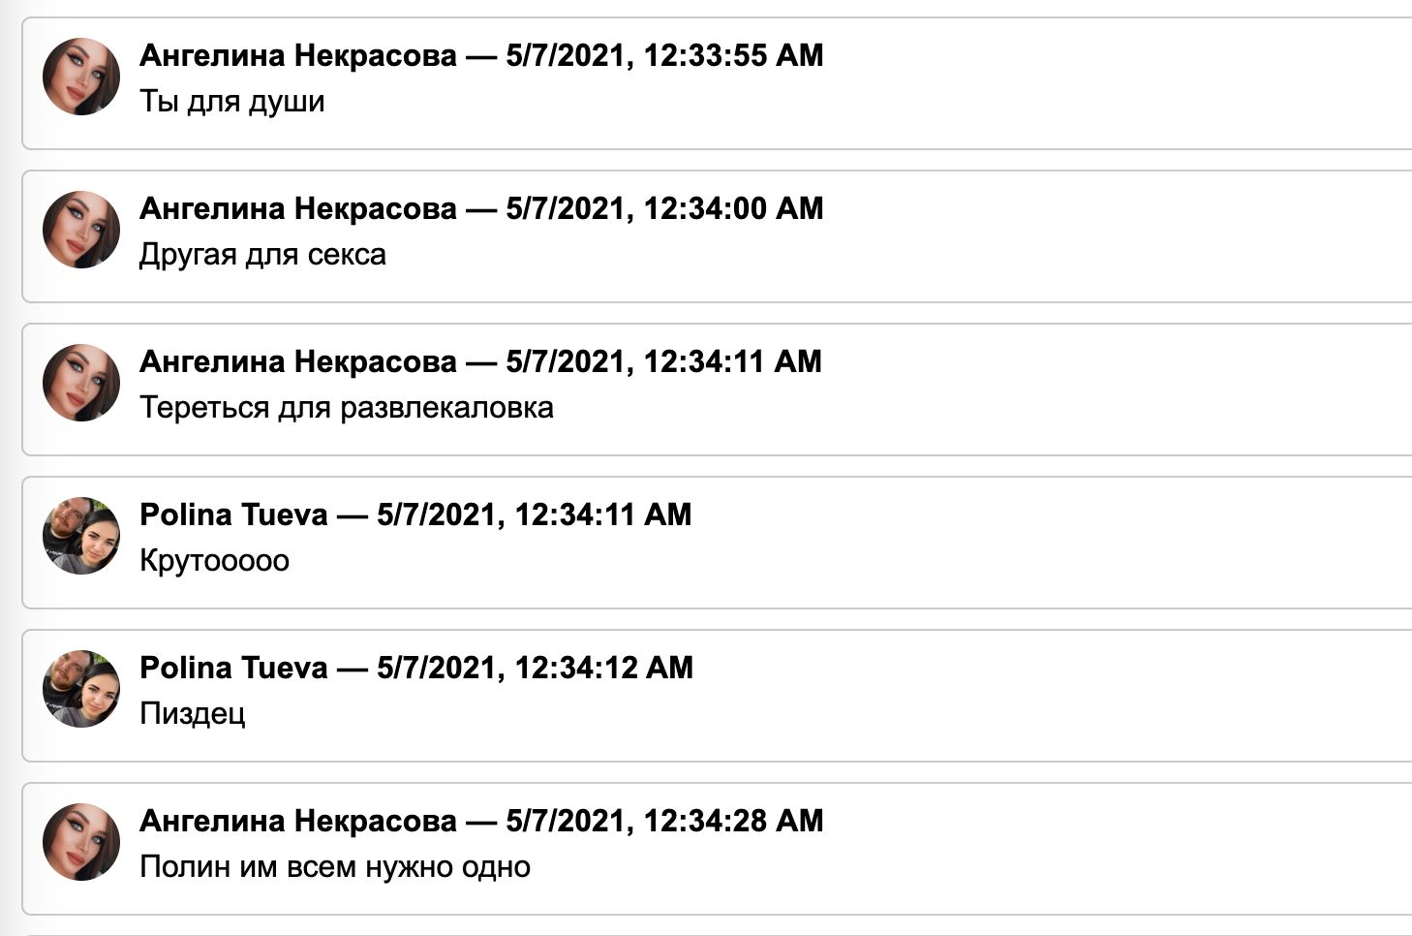The width and height of the screenshot is (1412, 936).
Task: Select sender name on 'Другая для секса' message
Action: 298,208
